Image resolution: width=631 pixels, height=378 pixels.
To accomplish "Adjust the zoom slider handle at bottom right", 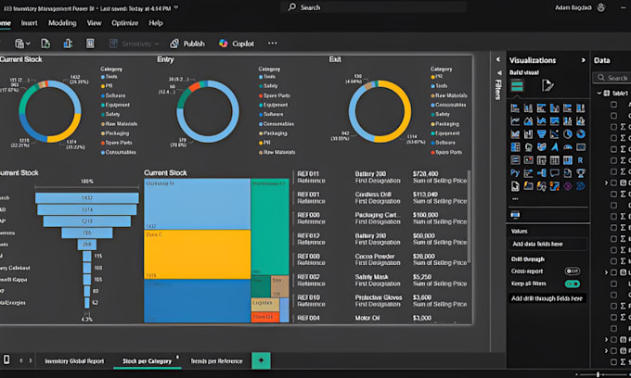I will (598, 374).
